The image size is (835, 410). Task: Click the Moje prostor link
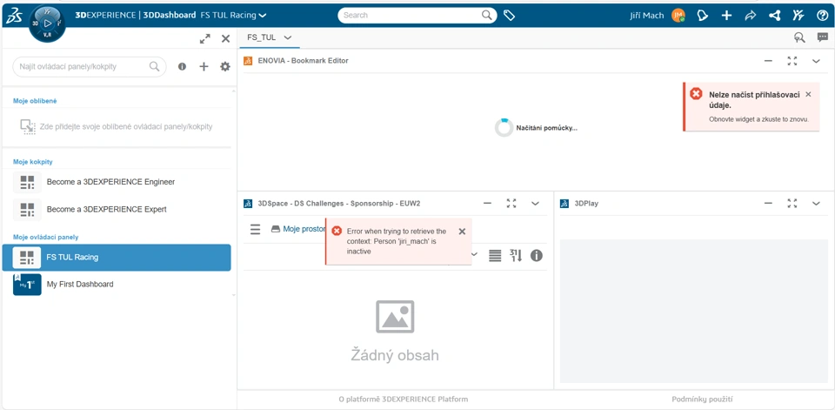304,229
